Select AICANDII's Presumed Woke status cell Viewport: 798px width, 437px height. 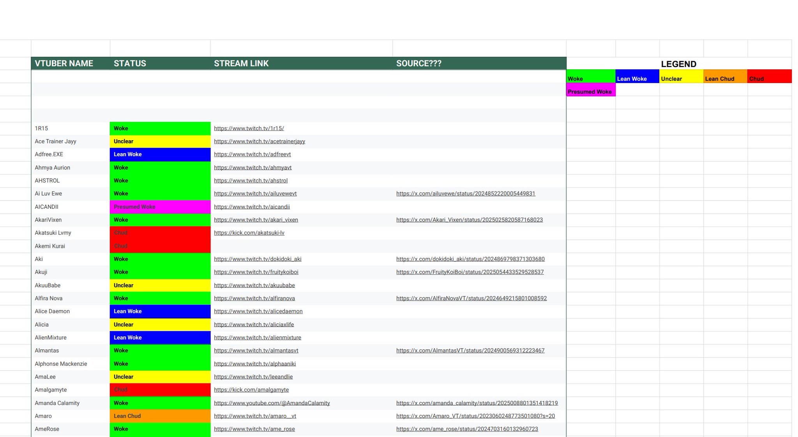click(x=160, y=207)
